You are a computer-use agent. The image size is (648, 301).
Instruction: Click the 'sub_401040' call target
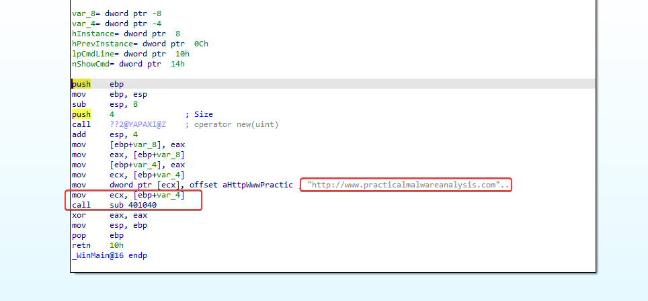(133, 205)
